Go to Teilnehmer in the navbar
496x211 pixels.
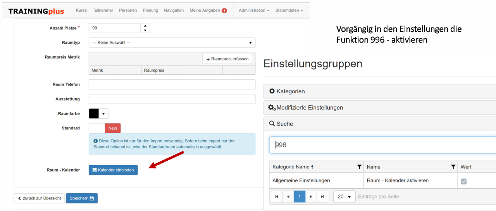point(103,10)
